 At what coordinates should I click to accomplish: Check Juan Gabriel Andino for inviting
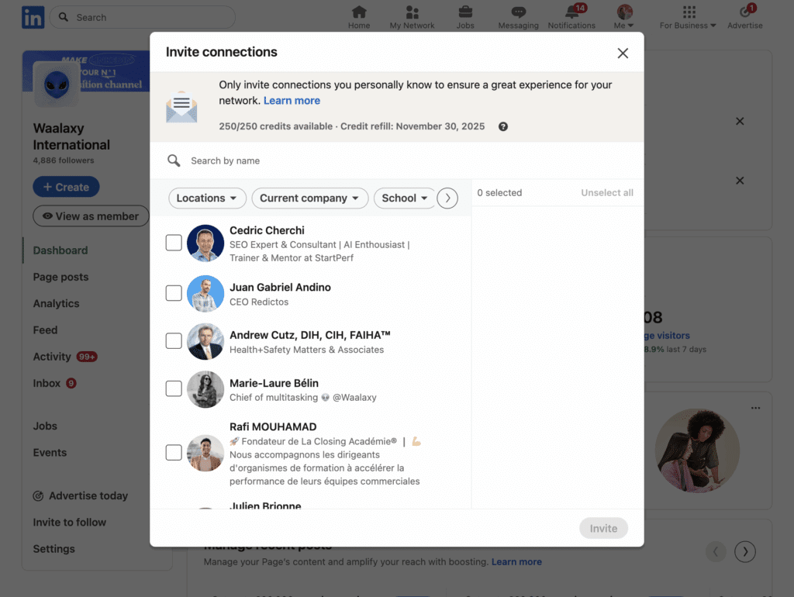173,292
